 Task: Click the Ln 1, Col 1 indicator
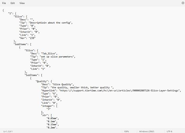pyautogui.click(x=8, y=131)
